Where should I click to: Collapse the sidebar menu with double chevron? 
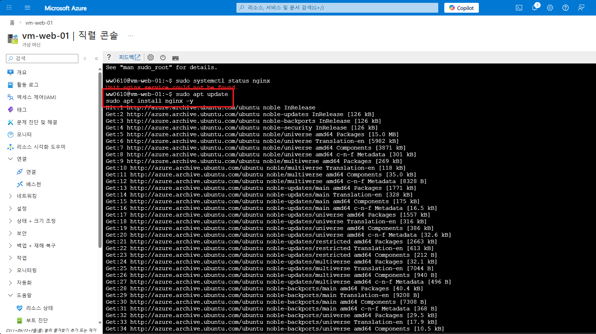coord(96,59)
